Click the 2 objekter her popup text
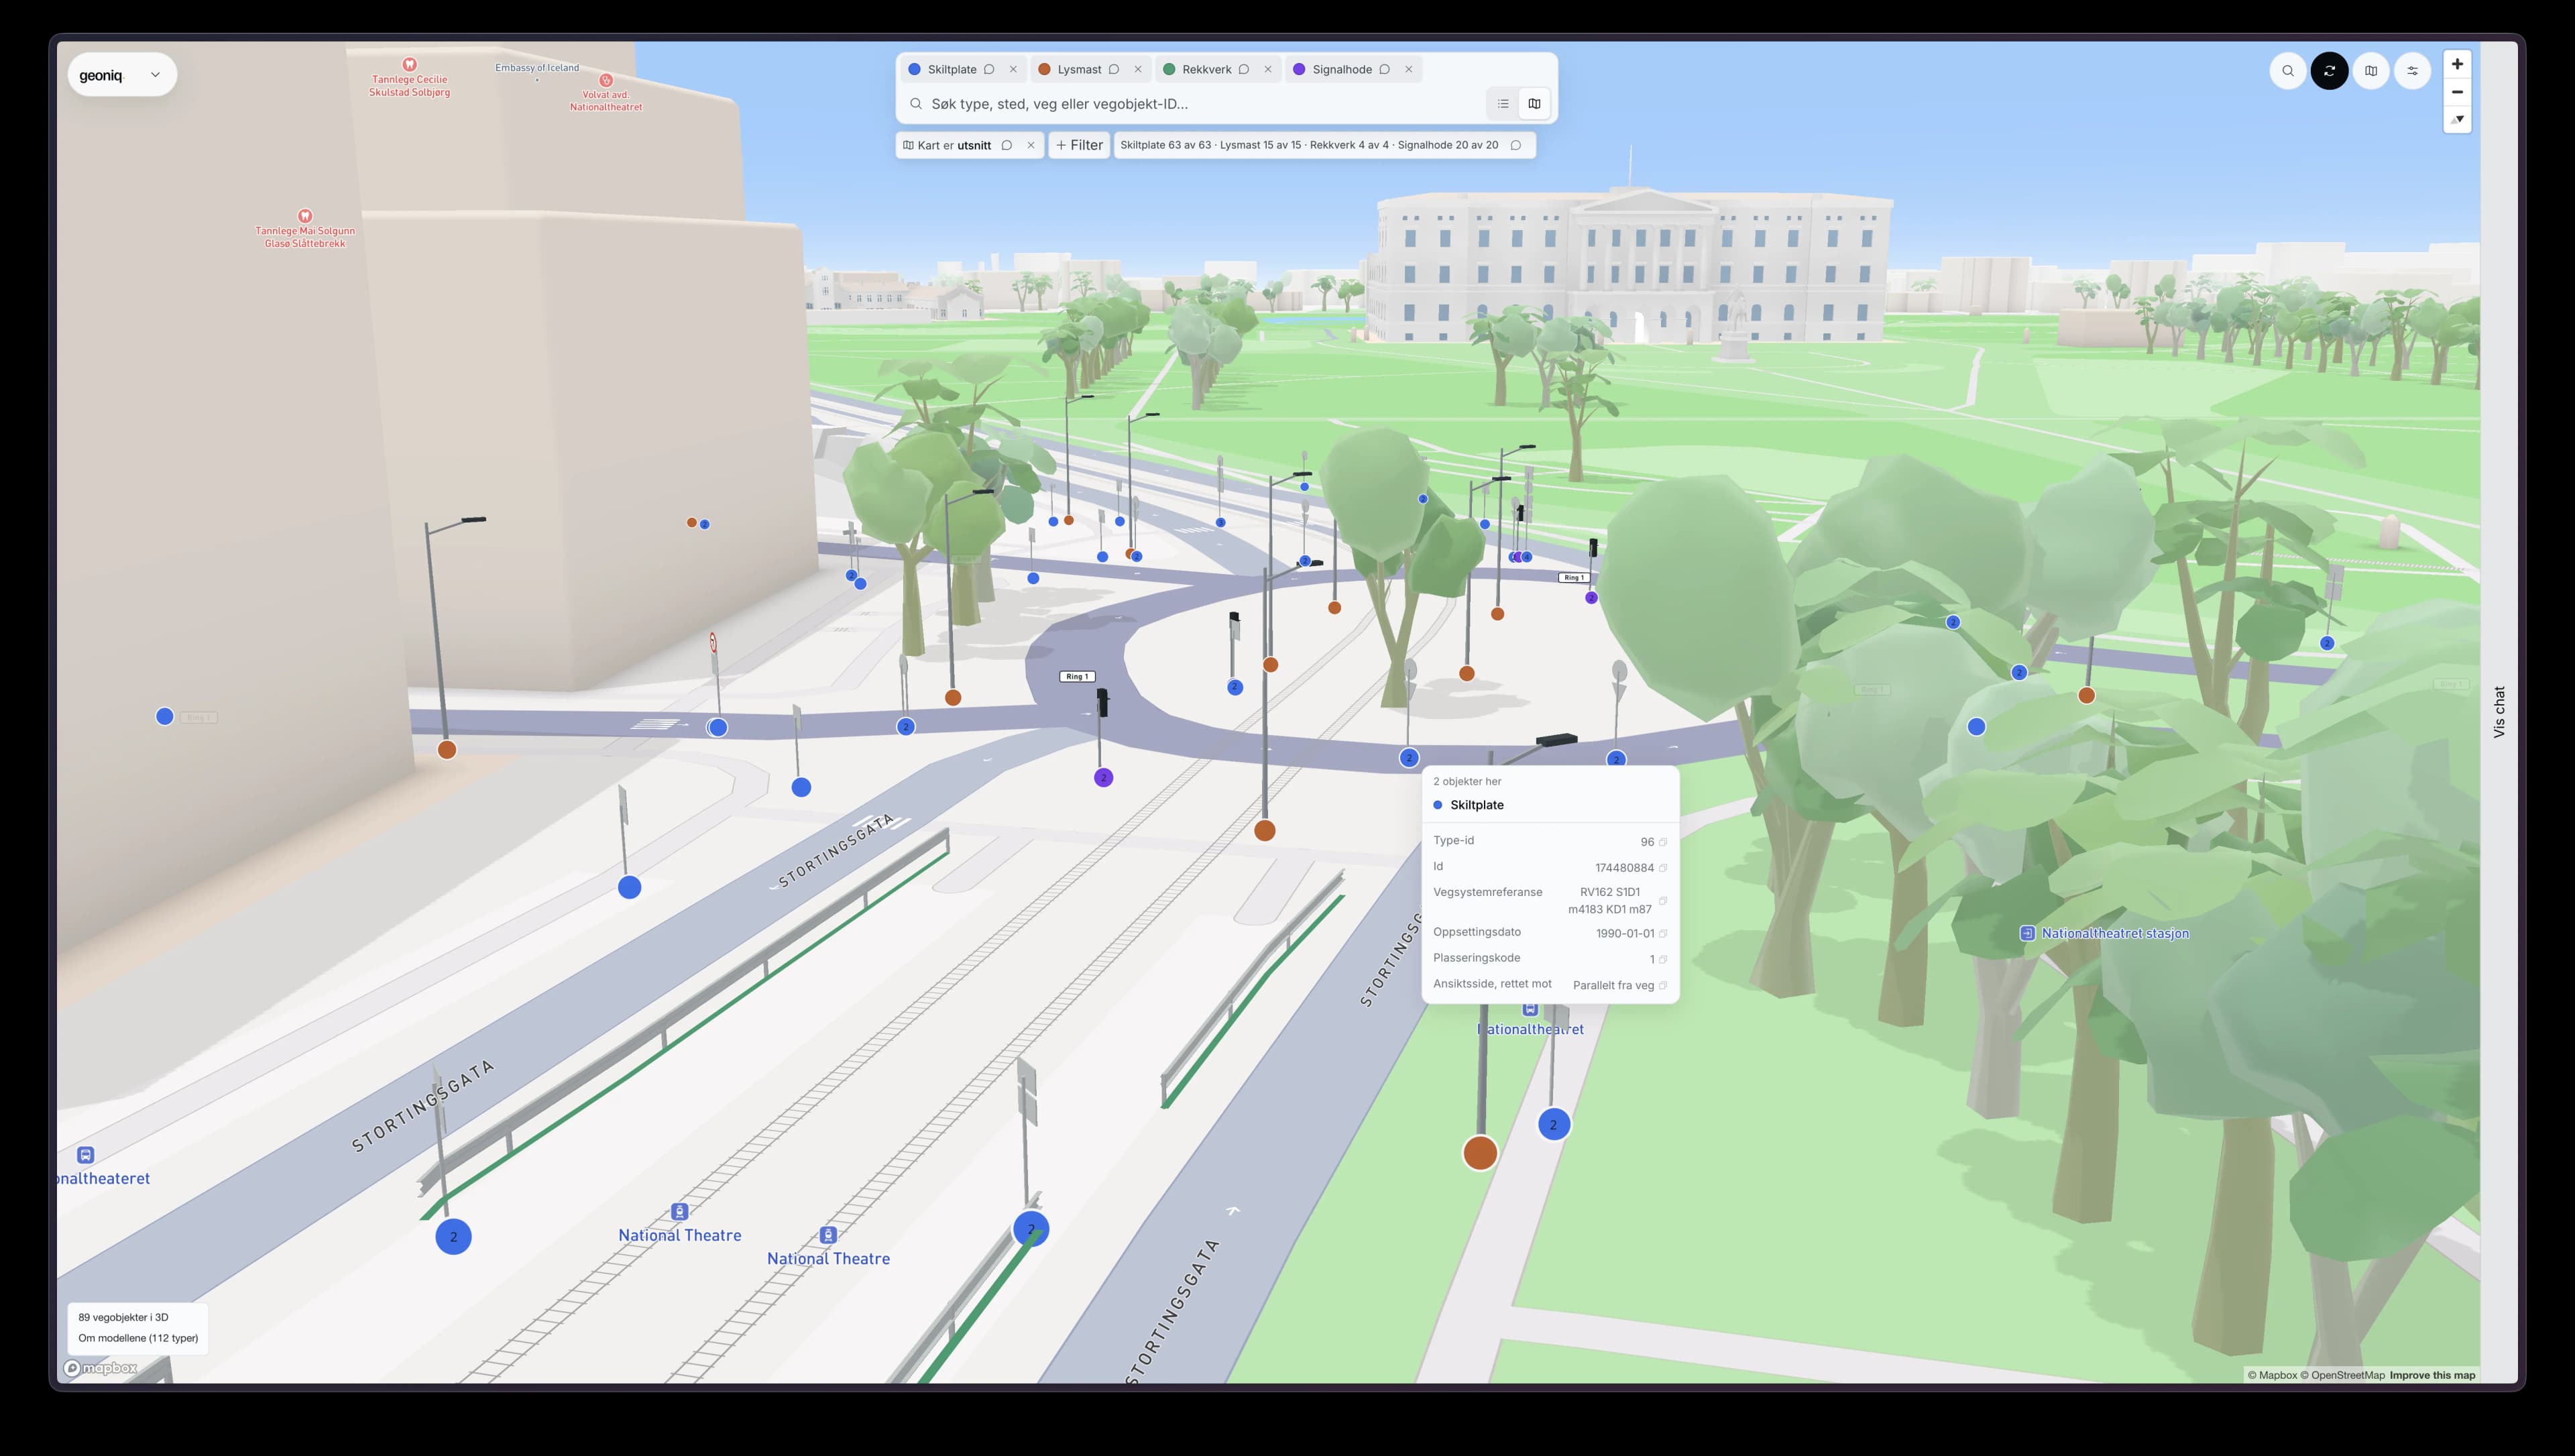2575x1456 pixels. (1467, 781)
